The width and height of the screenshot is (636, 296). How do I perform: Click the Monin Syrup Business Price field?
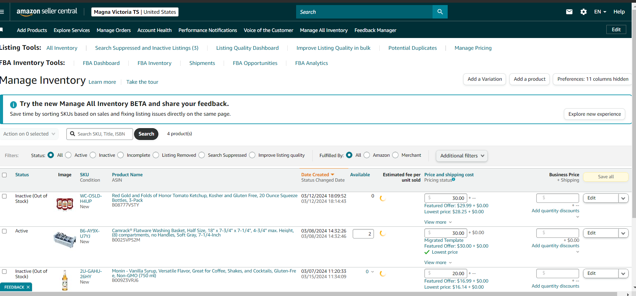558,273
